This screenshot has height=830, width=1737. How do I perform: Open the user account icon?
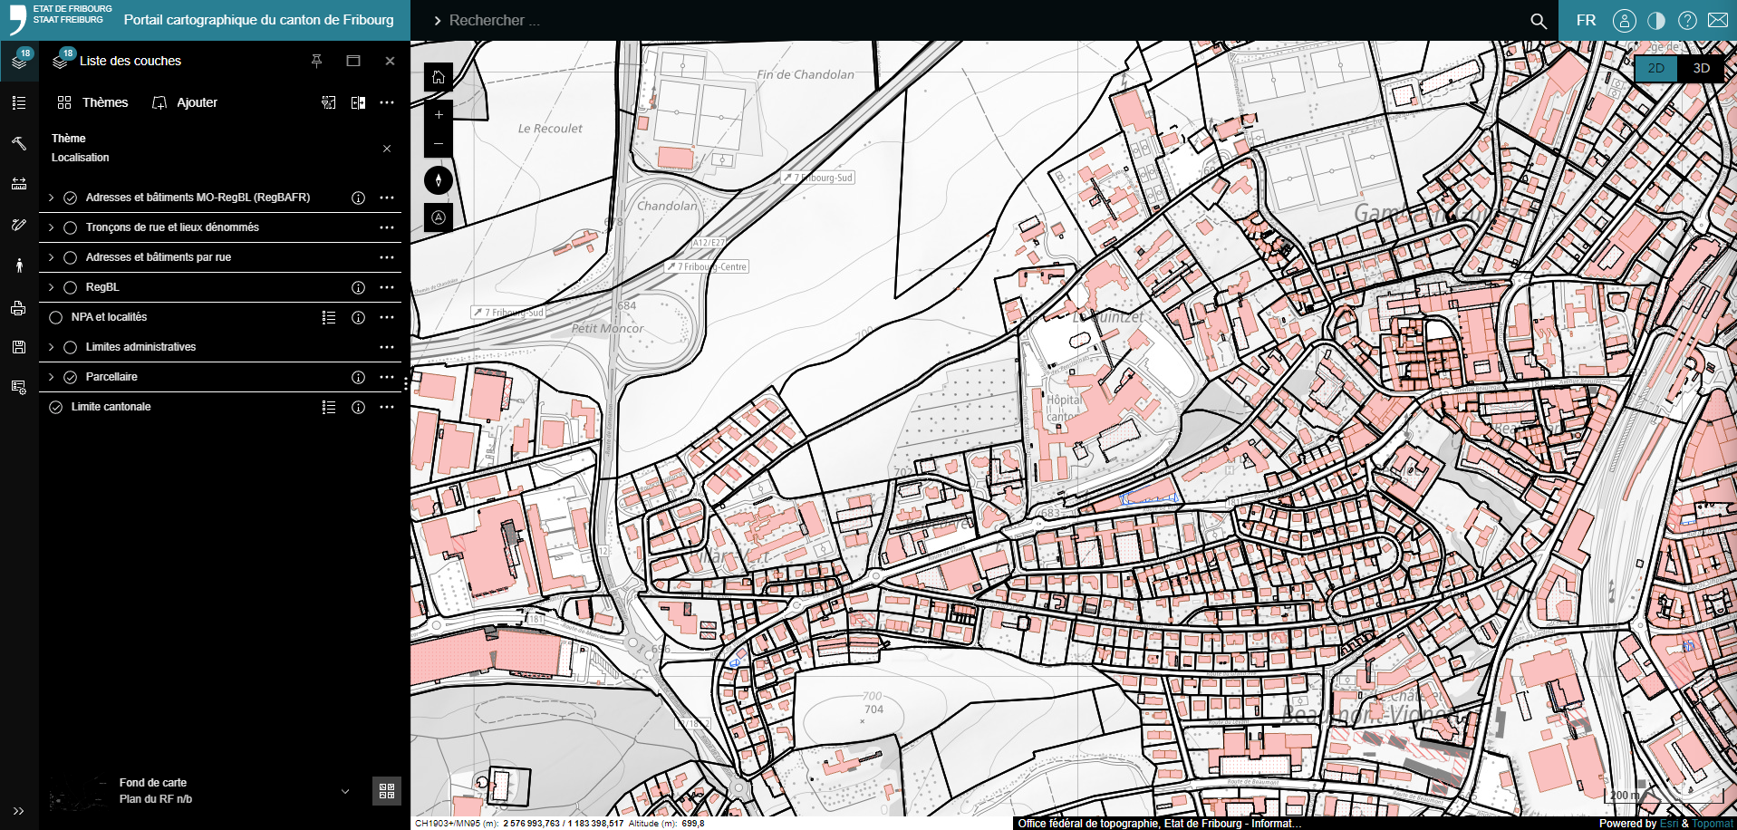pyautogui.click(x=1624, y=20)
